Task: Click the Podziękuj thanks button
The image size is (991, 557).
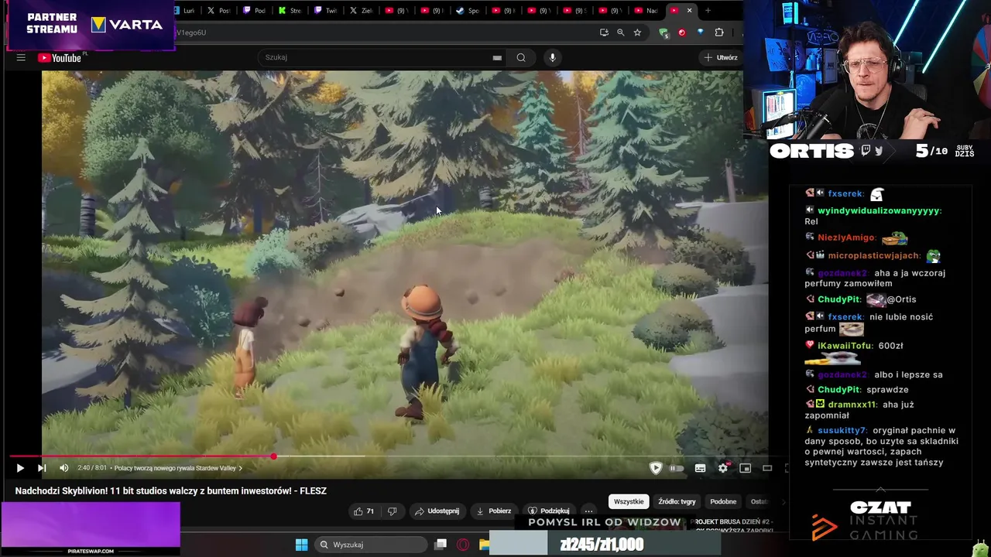Action: point(549,511)
